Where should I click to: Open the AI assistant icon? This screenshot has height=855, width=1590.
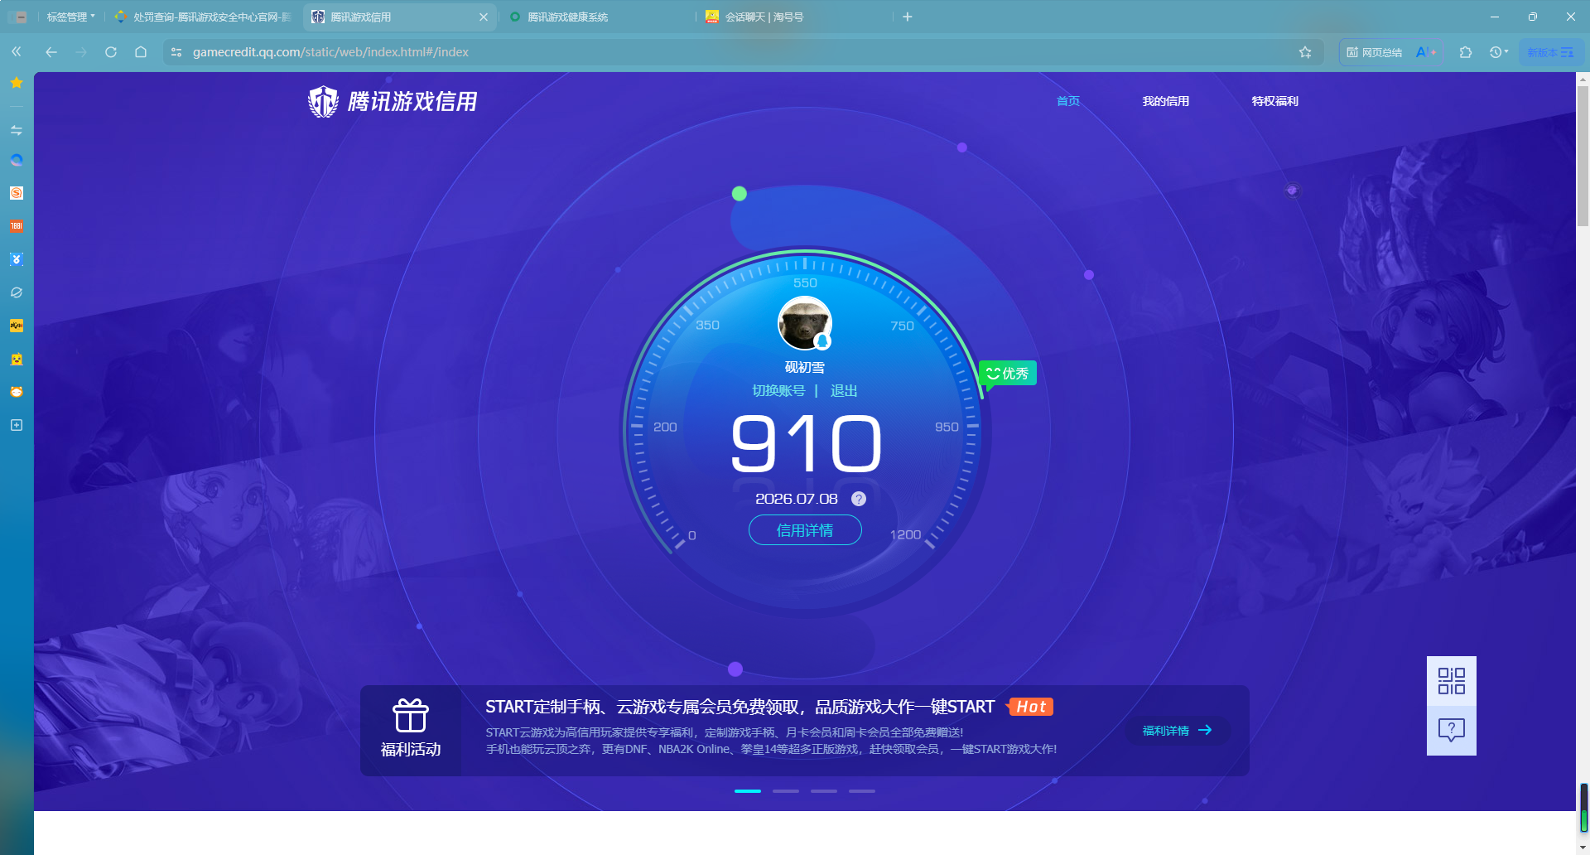pyautogui.click(x=1426, y=52)
